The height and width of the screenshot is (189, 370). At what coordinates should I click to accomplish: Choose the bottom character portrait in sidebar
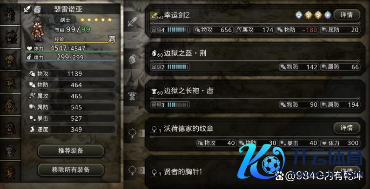[x=10, y=172]
